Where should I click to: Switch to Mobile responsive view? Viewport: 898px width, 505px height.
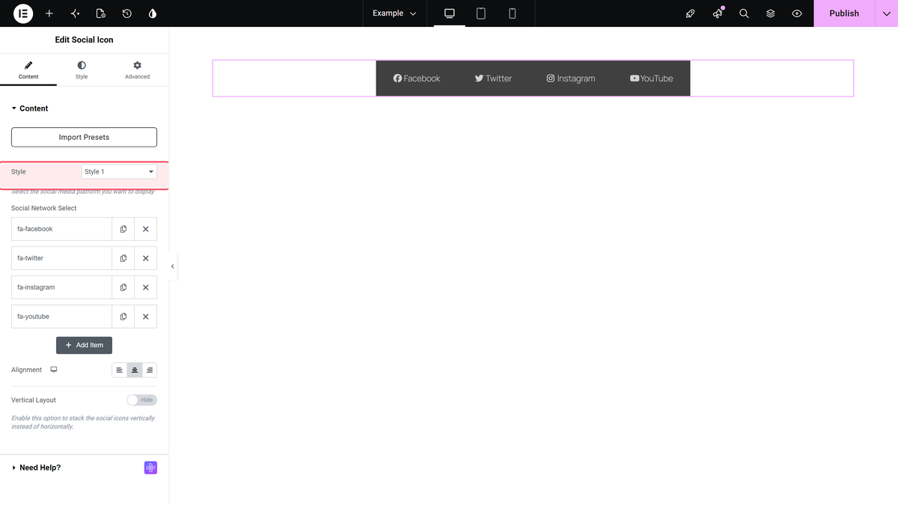[513, 13]
